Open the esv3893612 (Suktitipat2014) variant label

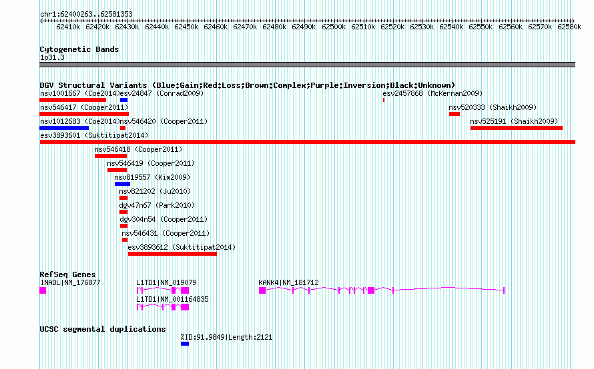[x=182, y=247]
